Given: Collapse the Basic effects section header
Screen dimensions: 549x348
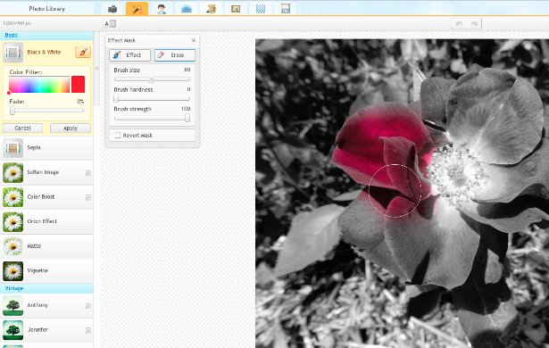Looking at the screenshot, I should point(46,36).
